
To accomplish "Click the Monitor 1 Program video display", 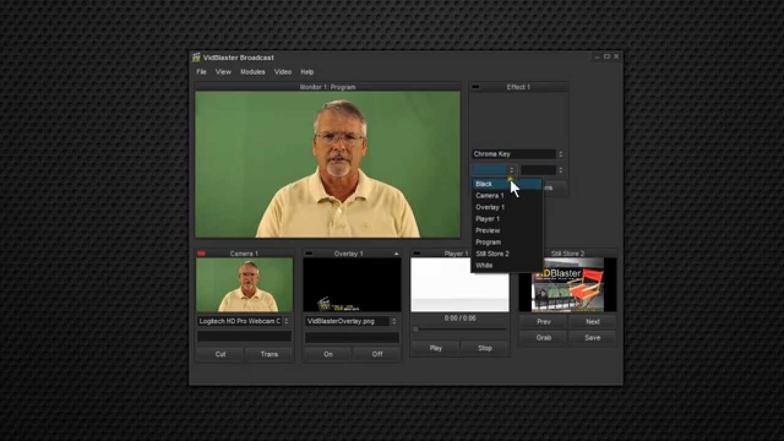I will coord(328,164).
